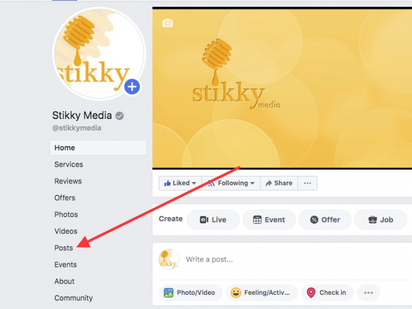Click the Stikky avatar beside the post box
The height and width of the screenshot is (309, 412).
(x=169, y=259)
